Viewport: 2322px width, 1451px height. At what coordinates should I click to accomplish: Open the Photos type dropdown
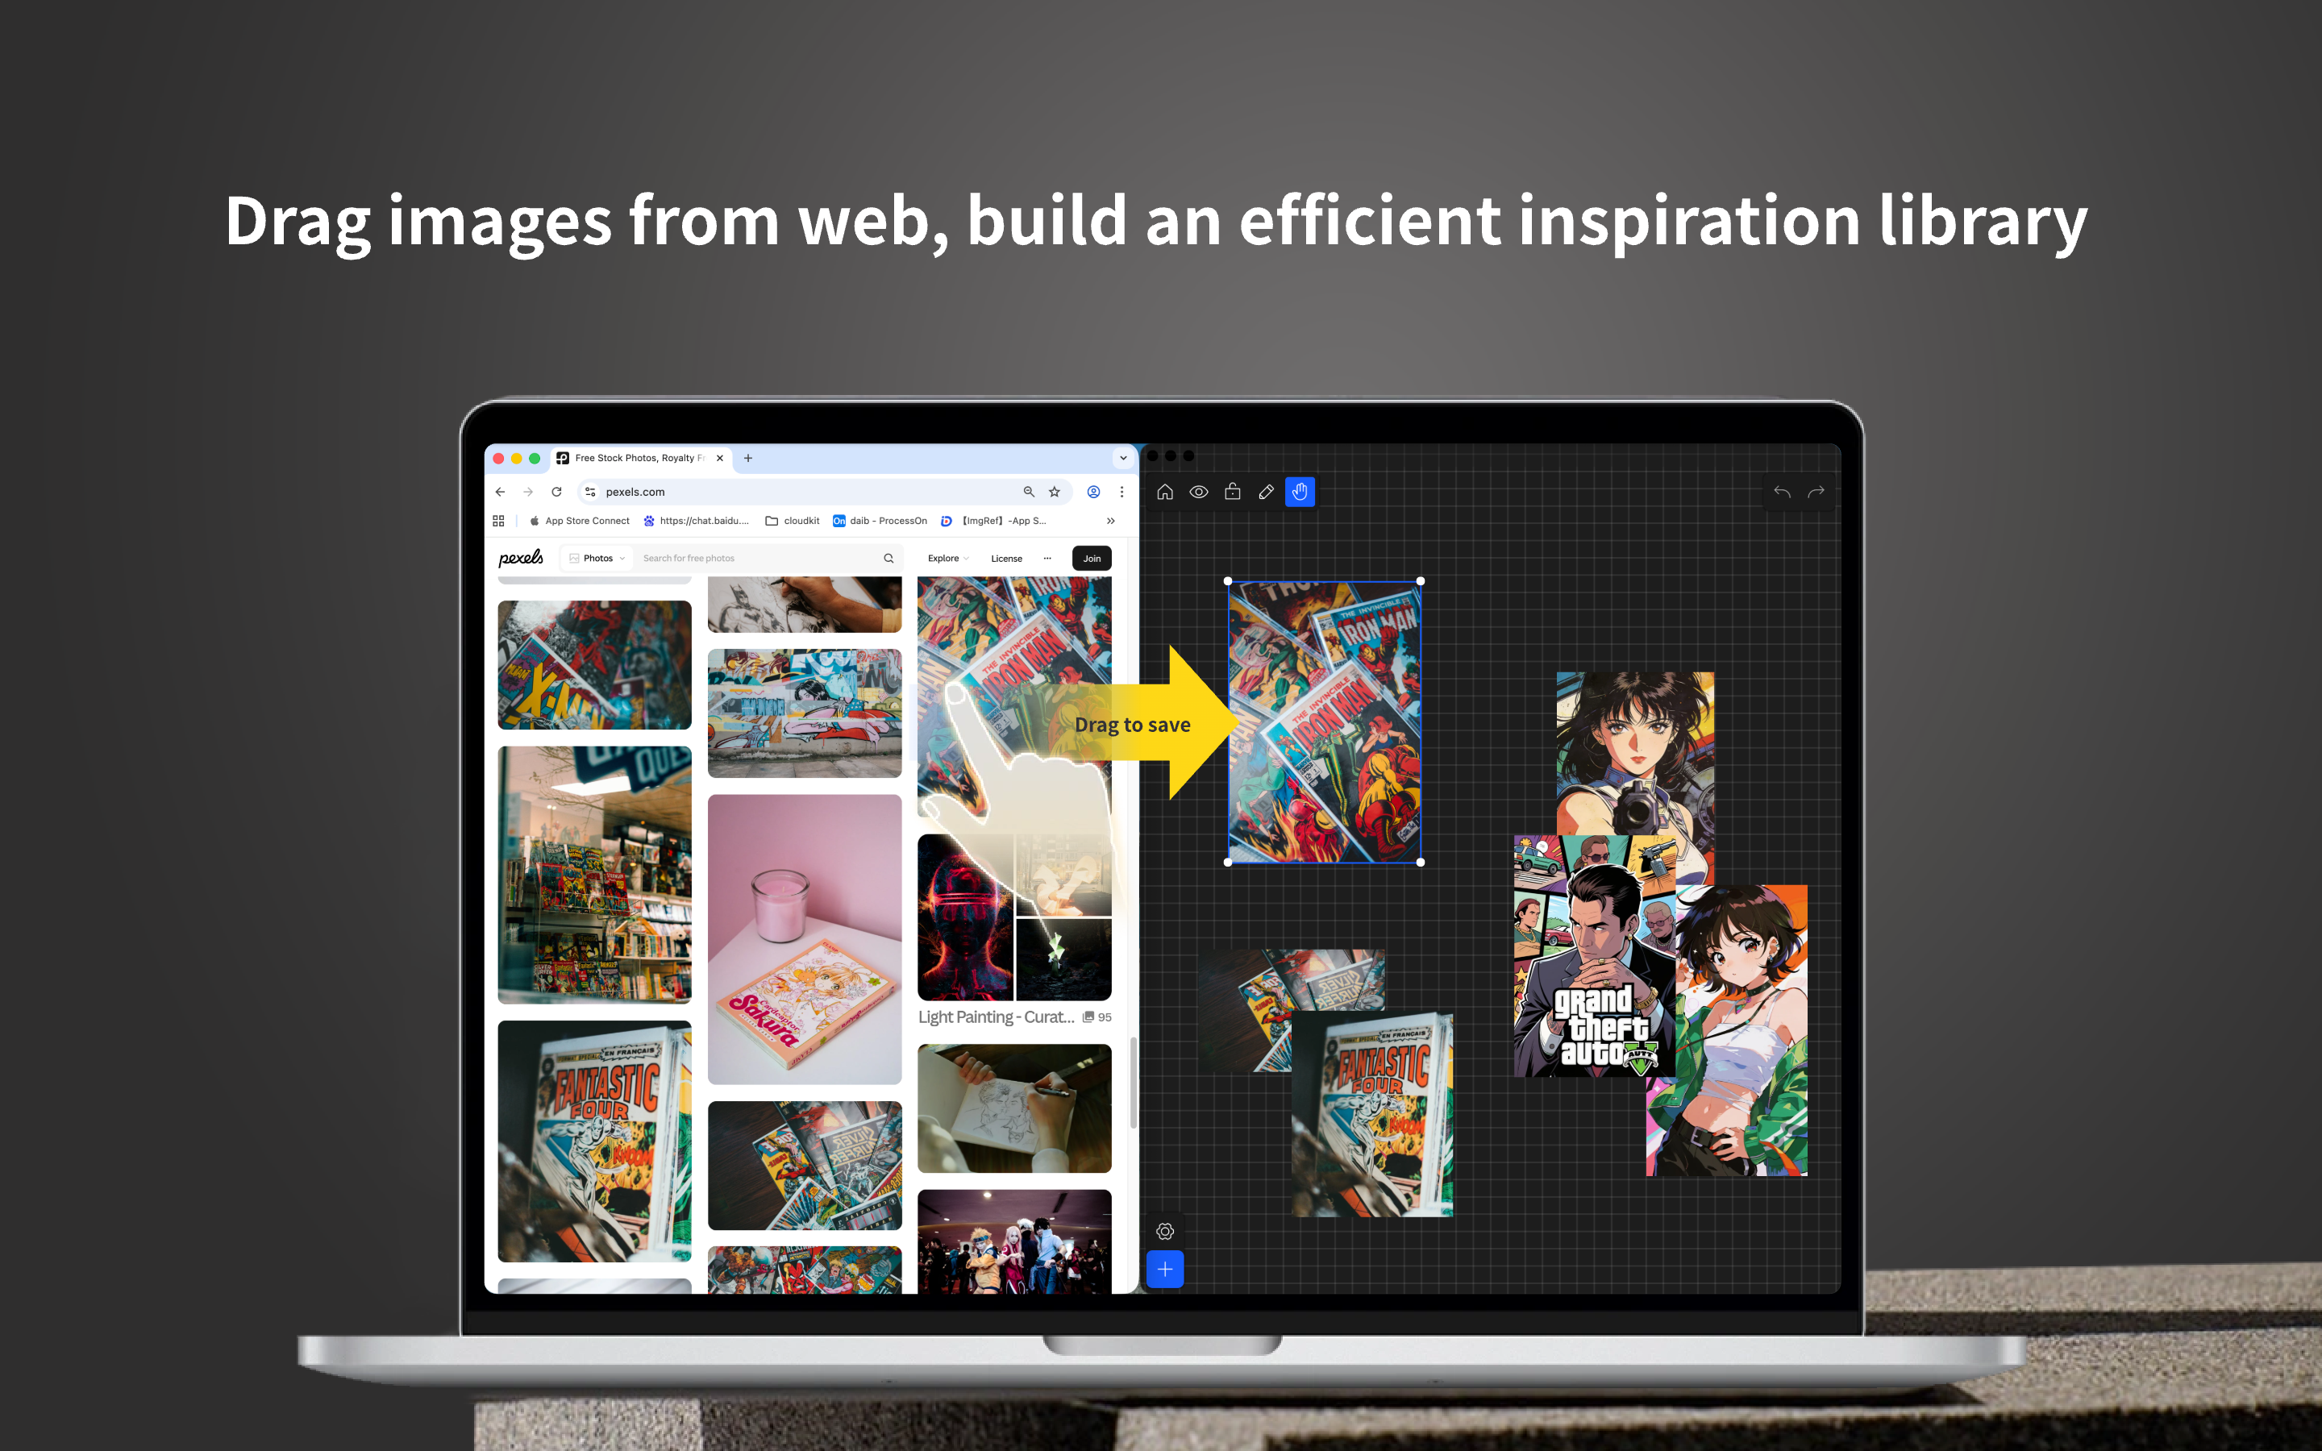pyautogui.click(x=597, y=558)
